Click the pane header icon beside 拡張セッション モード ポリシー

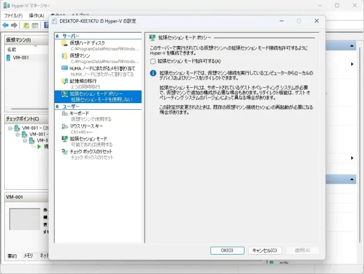[152, 38]
